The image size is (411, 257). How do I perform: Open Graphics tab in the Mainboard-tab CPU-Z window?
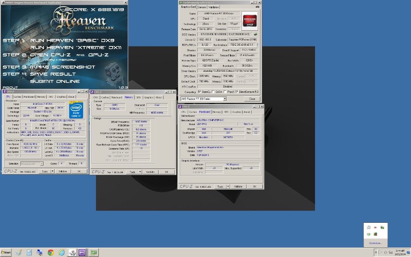click(237, 112)
